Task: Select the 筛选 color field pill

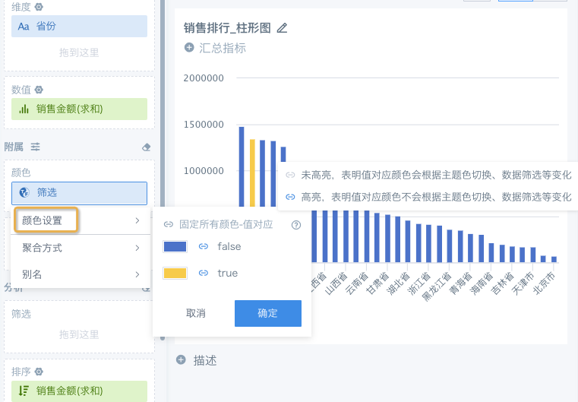Action: click(x=79, y=193)
